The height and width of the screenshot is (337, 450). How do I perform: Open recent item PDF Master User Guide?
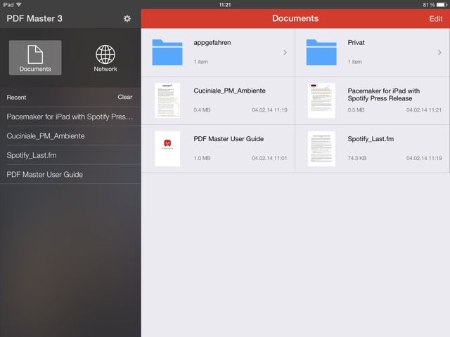[45, 174]
